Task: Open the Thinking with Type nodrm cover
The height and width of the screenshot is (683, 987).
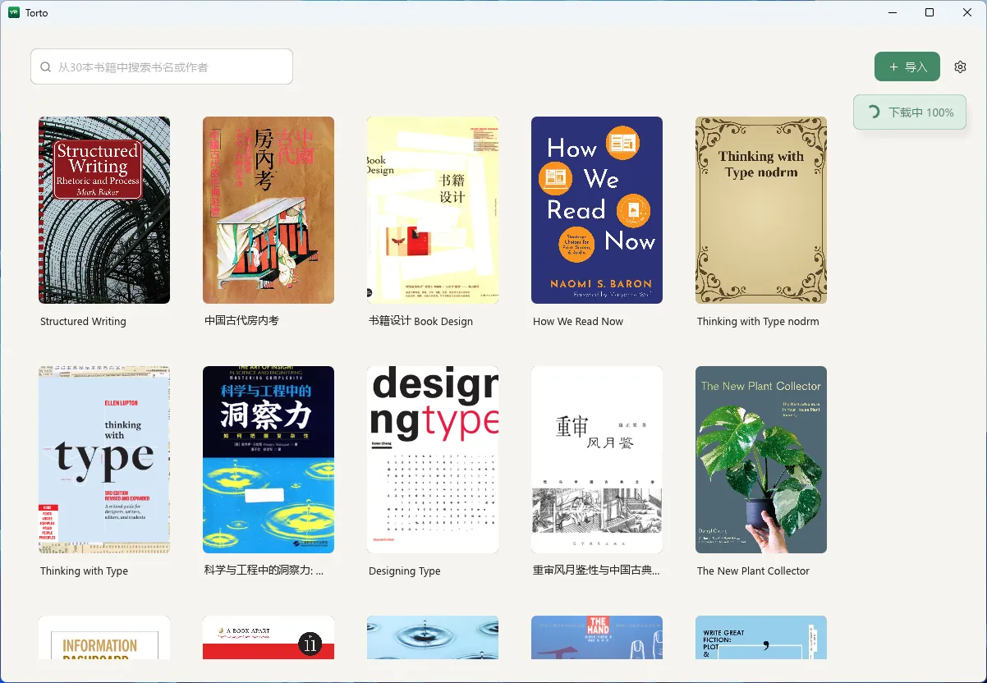Action: point(761,210)
